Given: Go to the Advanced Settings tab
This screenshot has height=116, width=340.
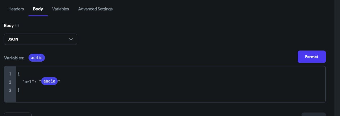Looking at the screenshot, I should pos(95,9).
